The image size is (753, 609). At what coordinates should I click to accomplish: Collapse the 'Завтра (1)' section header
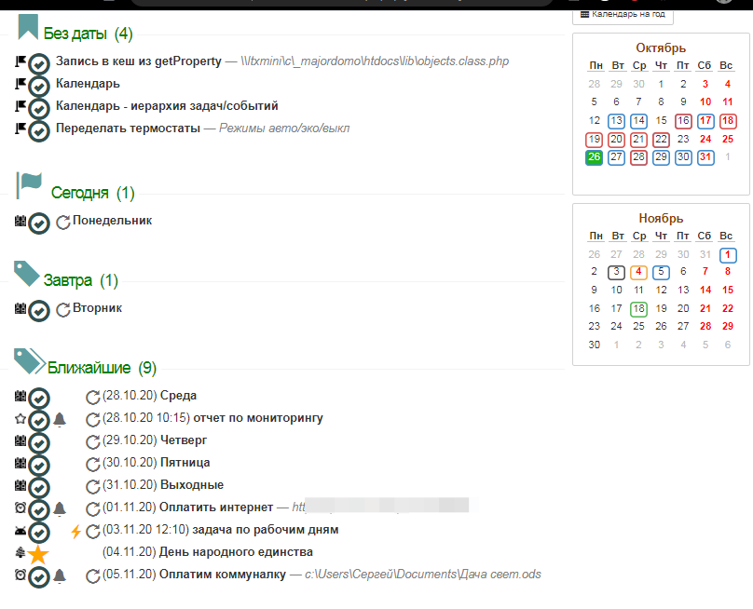pos(81,280)
